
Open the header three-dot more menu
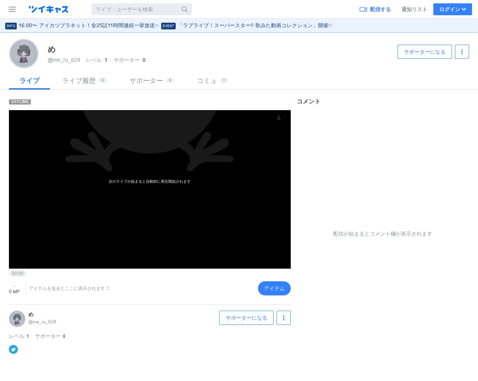click(x=462, y=52)
